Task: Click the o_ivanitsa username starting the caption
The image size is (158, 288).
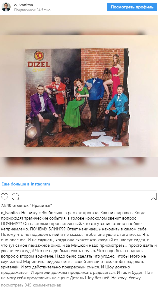Action: [11, 213]
